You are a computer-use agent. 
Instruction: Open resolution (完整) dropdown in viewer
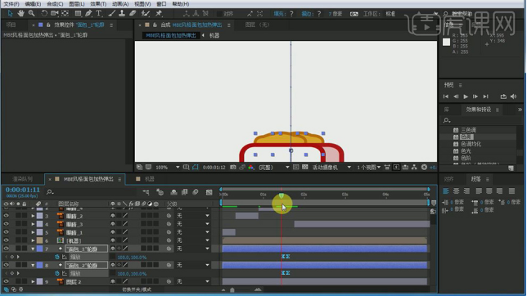[273, 167]
